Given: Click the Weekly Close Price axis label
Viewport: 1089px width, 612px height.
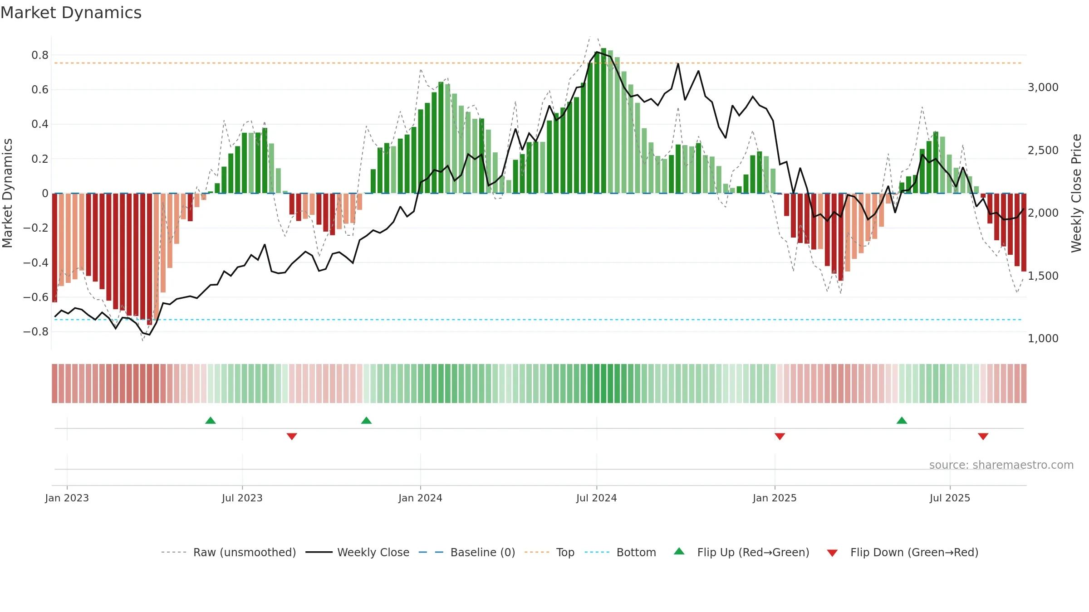Looking at the screenshot, I should coord(1076,193).
